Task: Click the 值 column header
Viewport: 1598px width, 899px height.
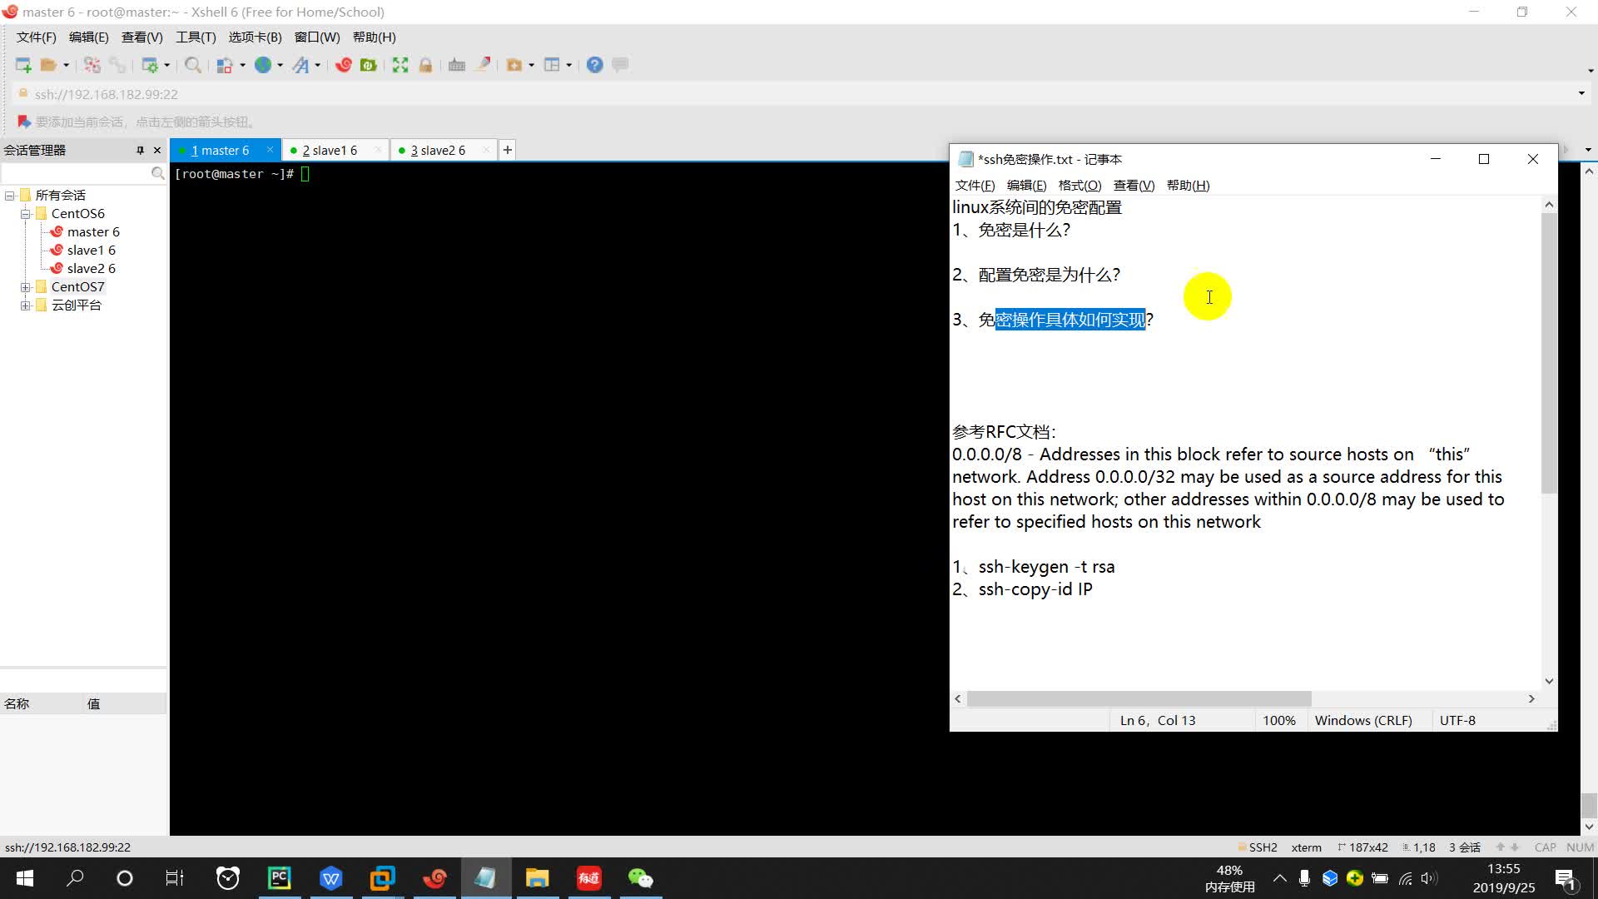Action: (125, 704)
